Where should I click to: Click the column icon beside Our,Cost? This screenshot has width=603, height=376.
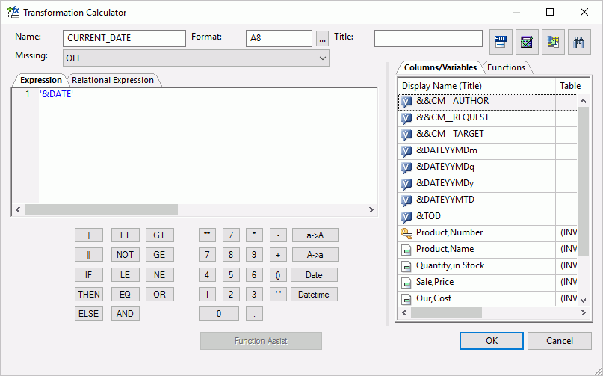406,300
